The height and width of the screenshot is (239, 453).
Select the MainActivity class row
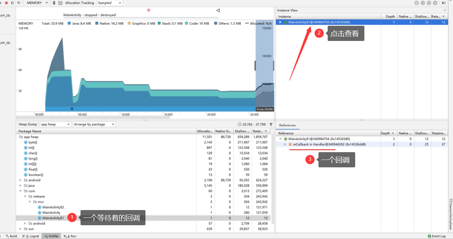tap(143, 213)
